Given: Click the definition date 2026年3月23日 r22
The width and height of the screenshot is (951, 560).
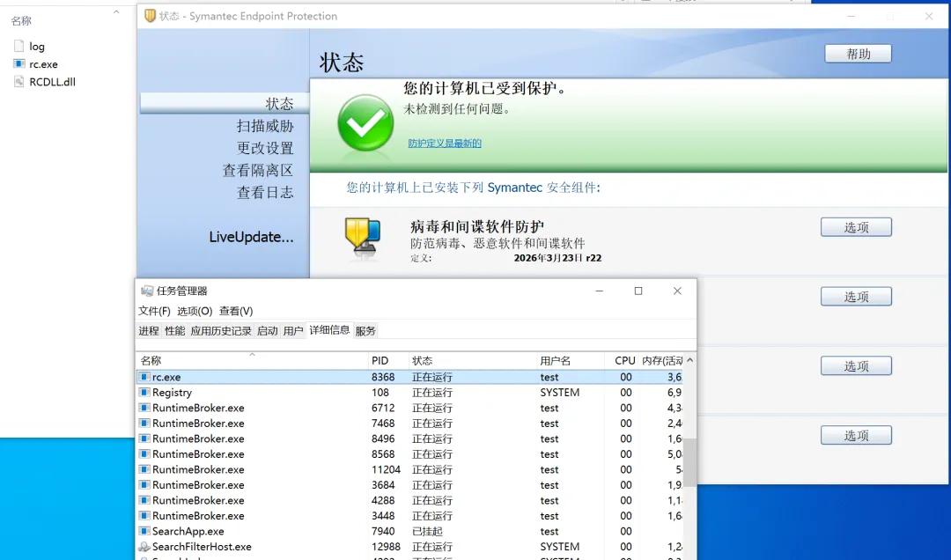Looking at the screenshot, I should (x=557, y=258).
